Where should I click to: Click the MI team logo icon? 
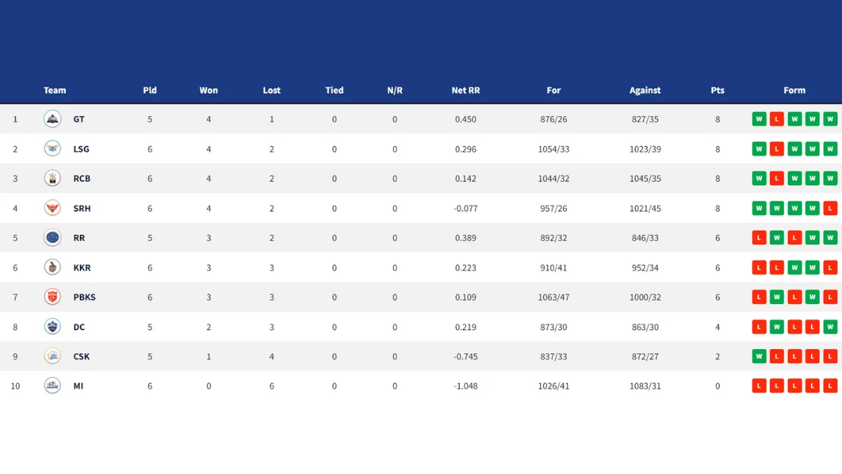tap(53, 386)
